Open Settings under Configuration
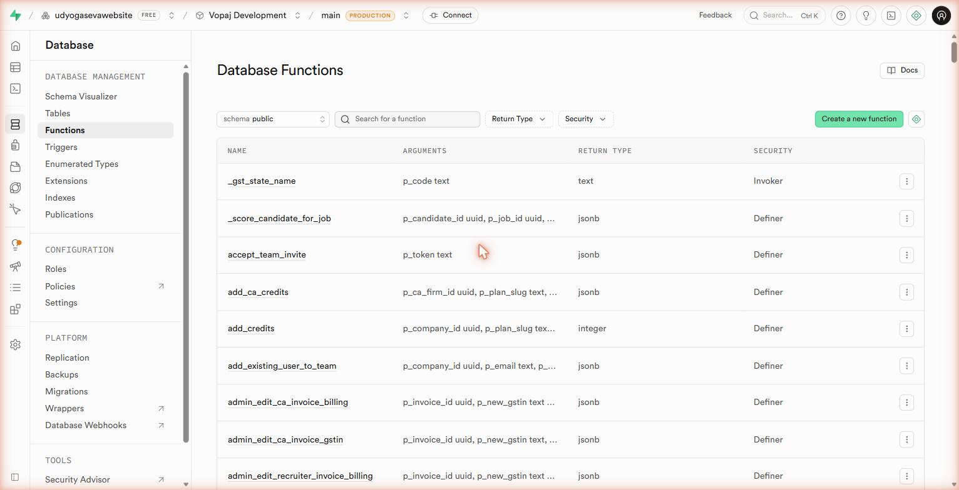This screenshot has height=490, width=959. [x=61, y=303]
